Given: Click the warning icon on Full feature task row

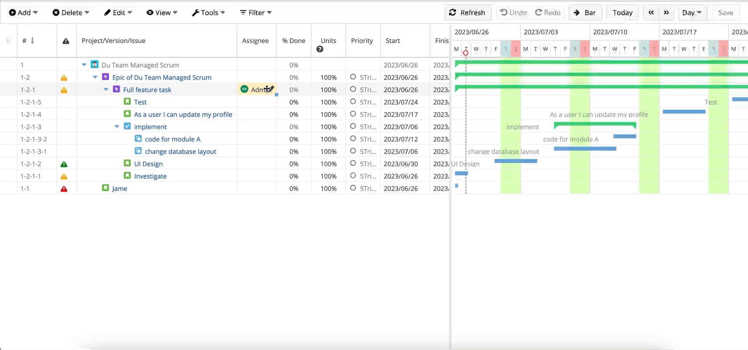Looking at the screenshot, I should coord(64,90).
